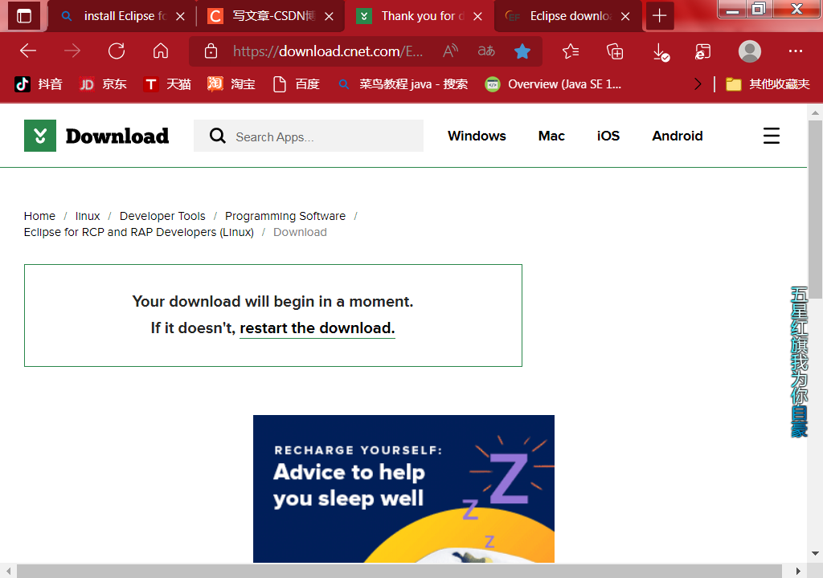This screenshot has width=823, height=578.
Task: Open the tab actions menu icon
Action: tap(23, 16)
